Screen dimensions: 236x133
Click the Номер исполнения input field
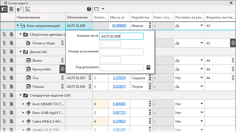pos(121,52)
